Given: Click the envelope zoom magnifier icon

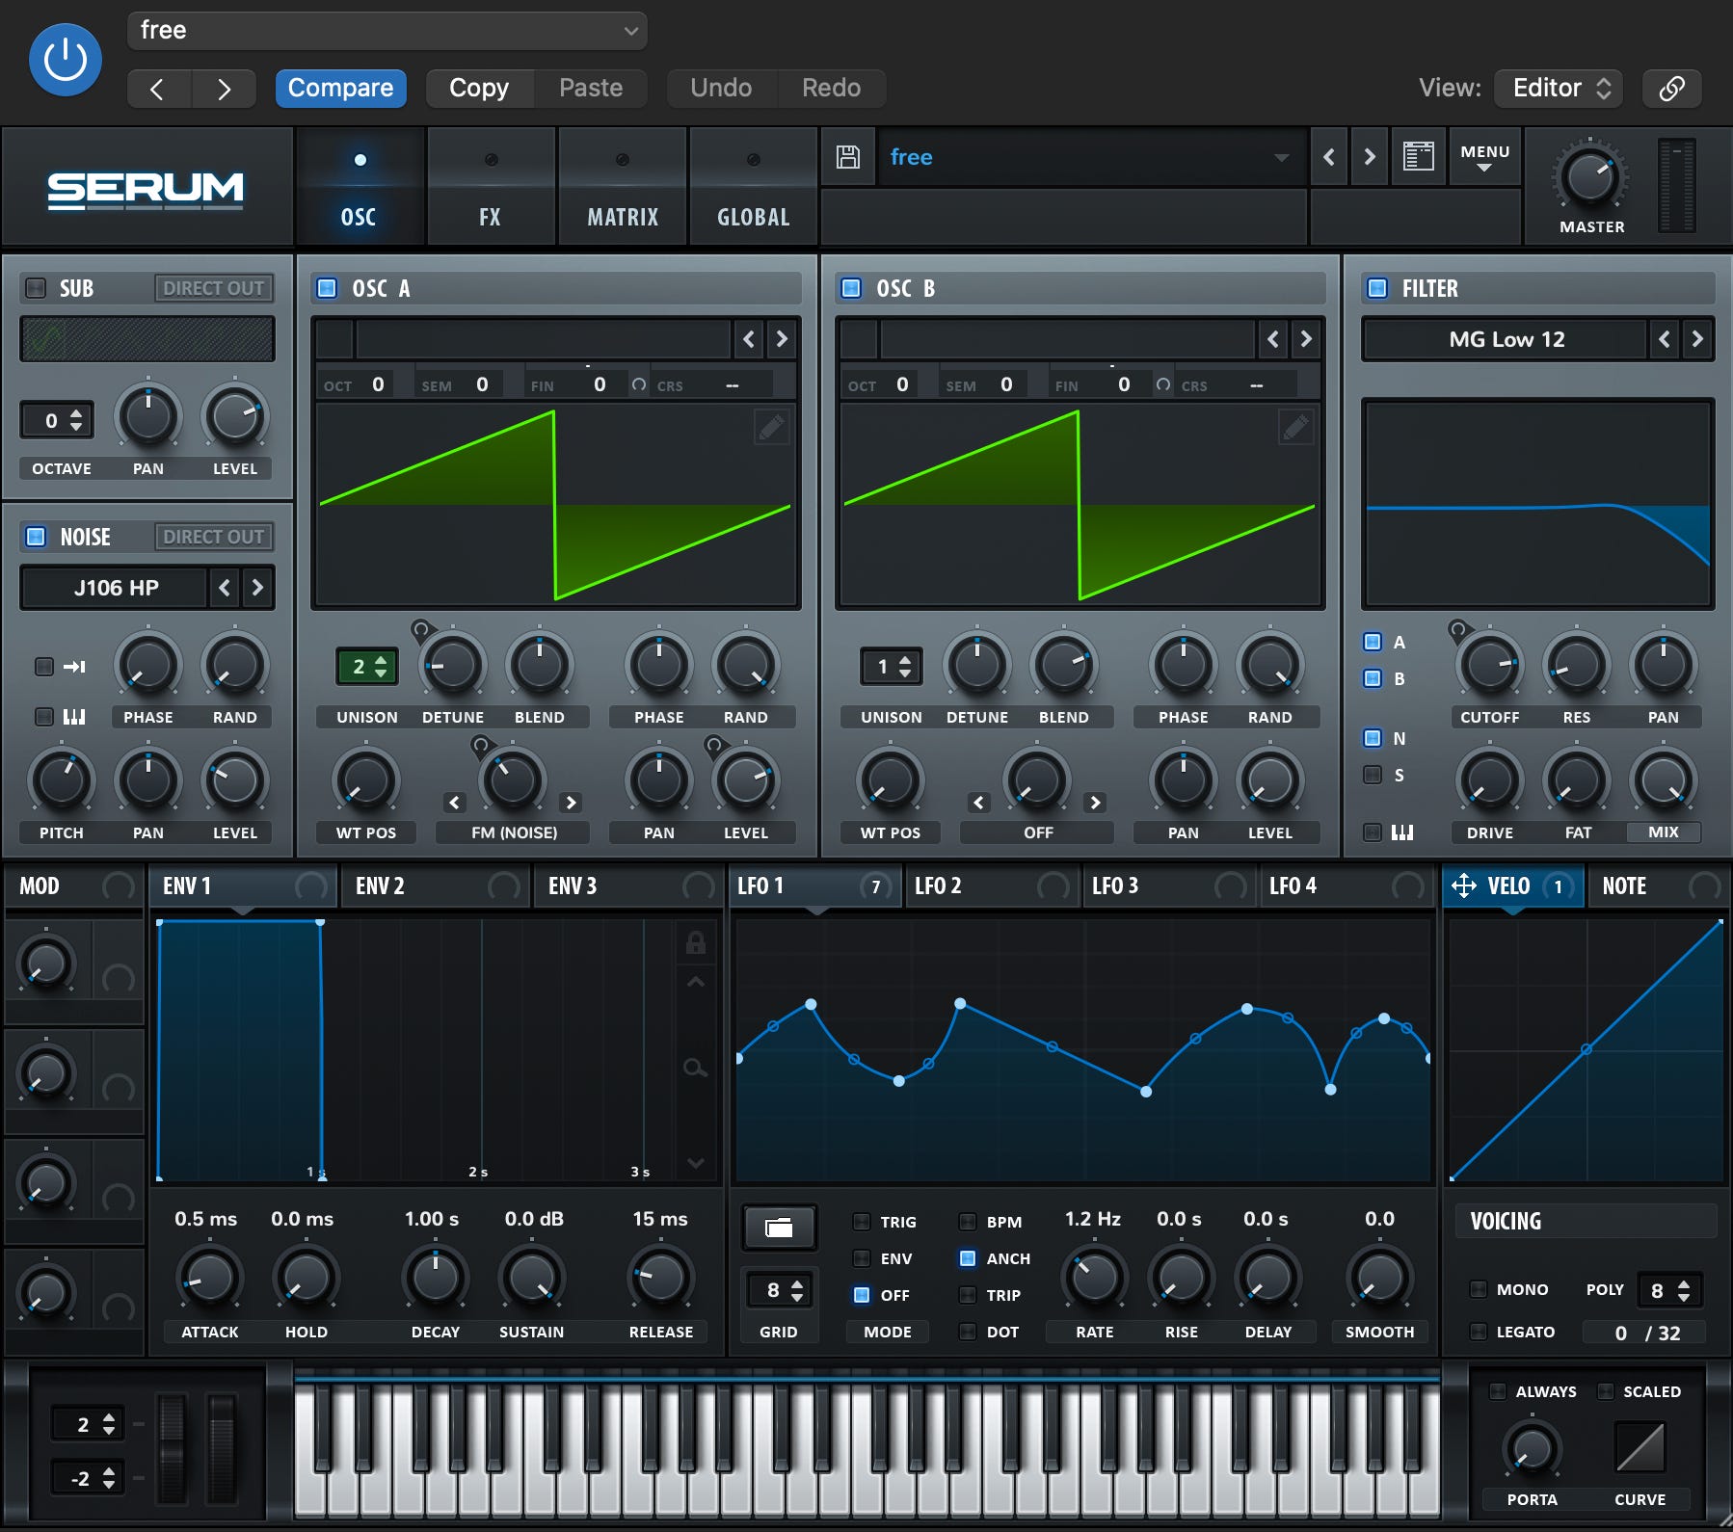Looking at the screenshot, I should [695, 1068].
